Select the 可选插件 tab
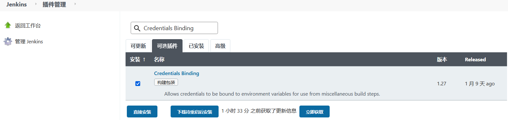508x120 pixels. (167, 46)
